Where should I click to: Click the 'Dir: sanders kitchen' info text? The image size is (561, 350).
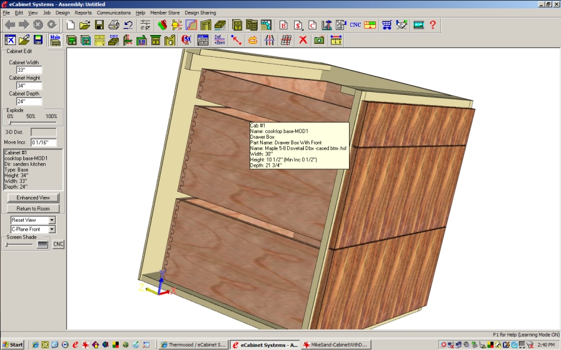point(25,164)
